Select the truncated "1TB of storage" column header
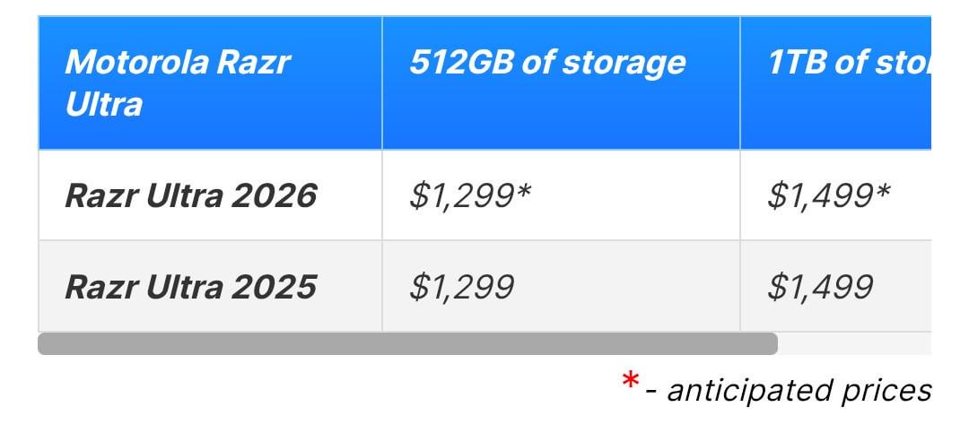Screen dimensions: 969x433 (849, 63)
